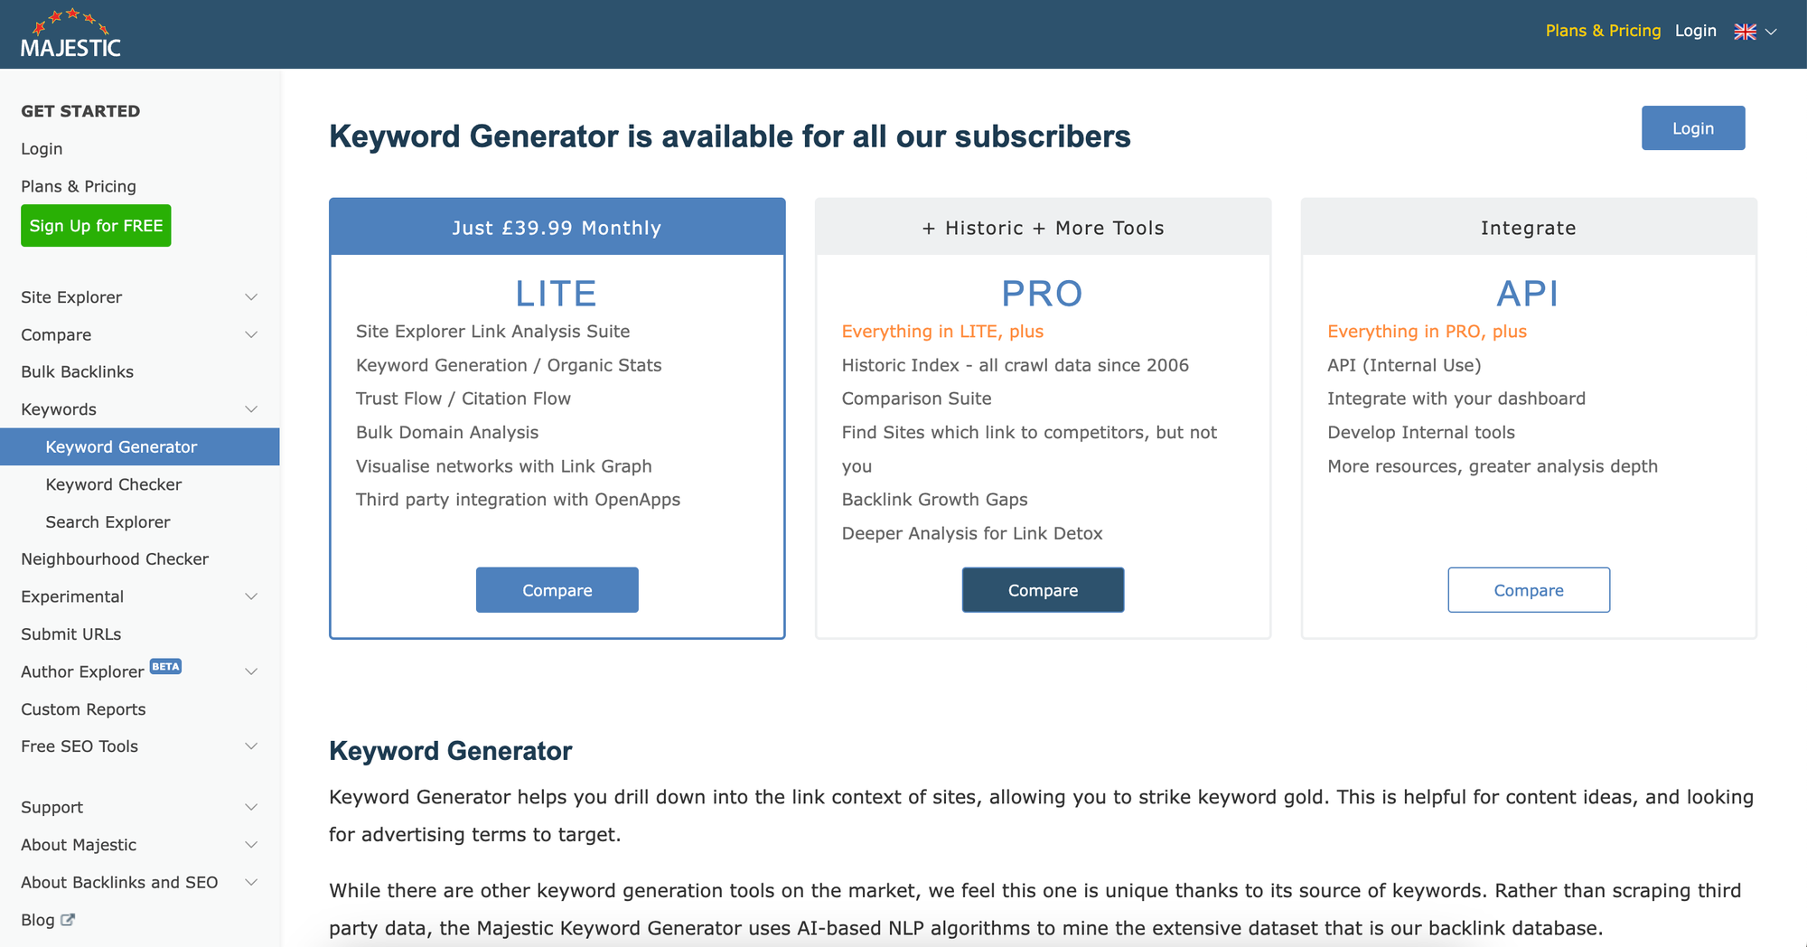Open About Majestic in sidebar
Image resolution: width=1807 pixels, height=947 pixels.
point(79,845)
